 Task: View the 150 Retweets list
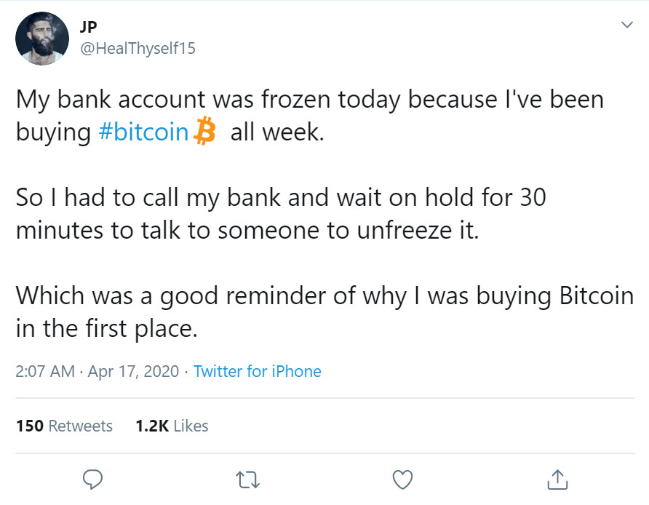point(64,426)
